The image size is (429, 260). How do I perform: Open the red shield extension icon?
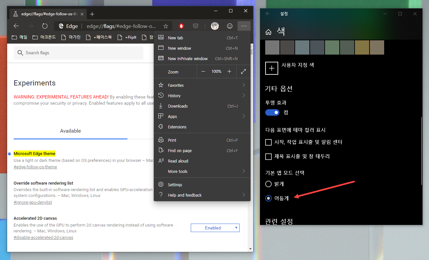coord(182,26)
